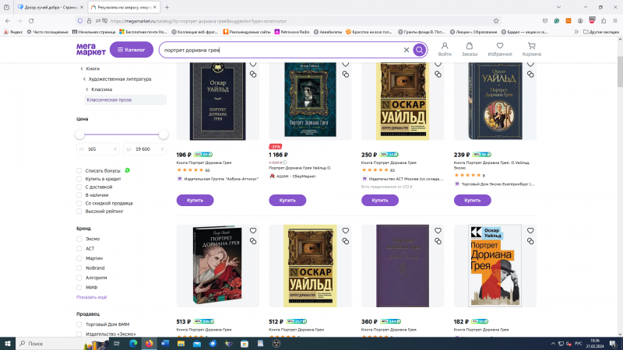Collapse to Художественная литература category

coord(120,79)
